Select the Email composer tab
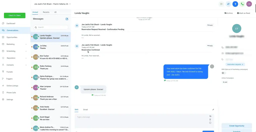The height and width of the screenshot is (132, 256). pos(85,110)
